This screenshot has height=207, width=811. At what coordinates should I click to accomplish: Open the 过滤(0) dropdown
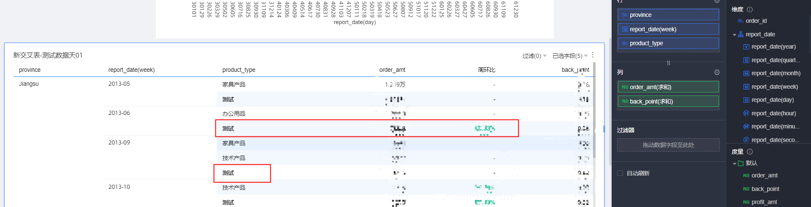click(x=534, y=56)
